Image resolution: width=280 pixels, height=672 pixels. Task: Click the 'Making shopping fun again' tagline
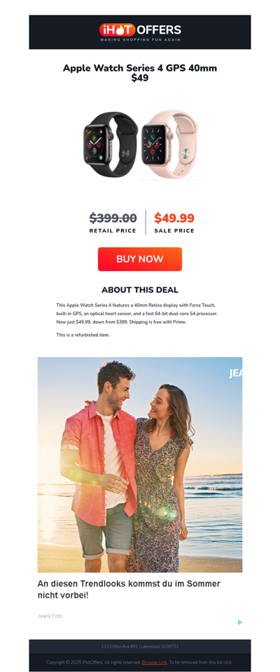140,39
